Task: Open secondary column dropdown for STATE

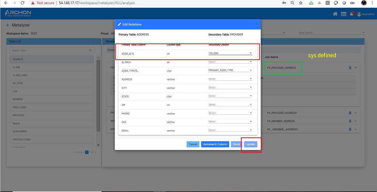Action: (230, 96)
